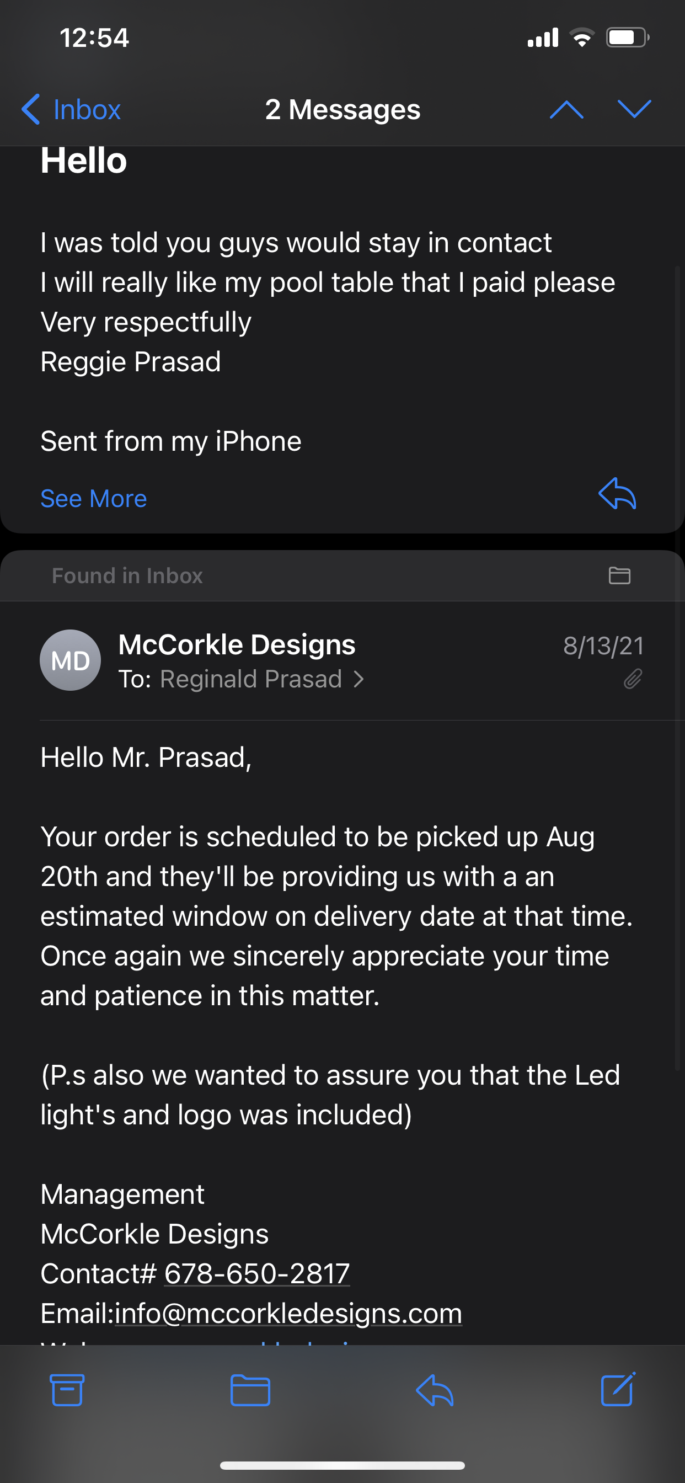Reply using arrow in first message
This screenshot has width=685, height=1483.
point(617,494)
